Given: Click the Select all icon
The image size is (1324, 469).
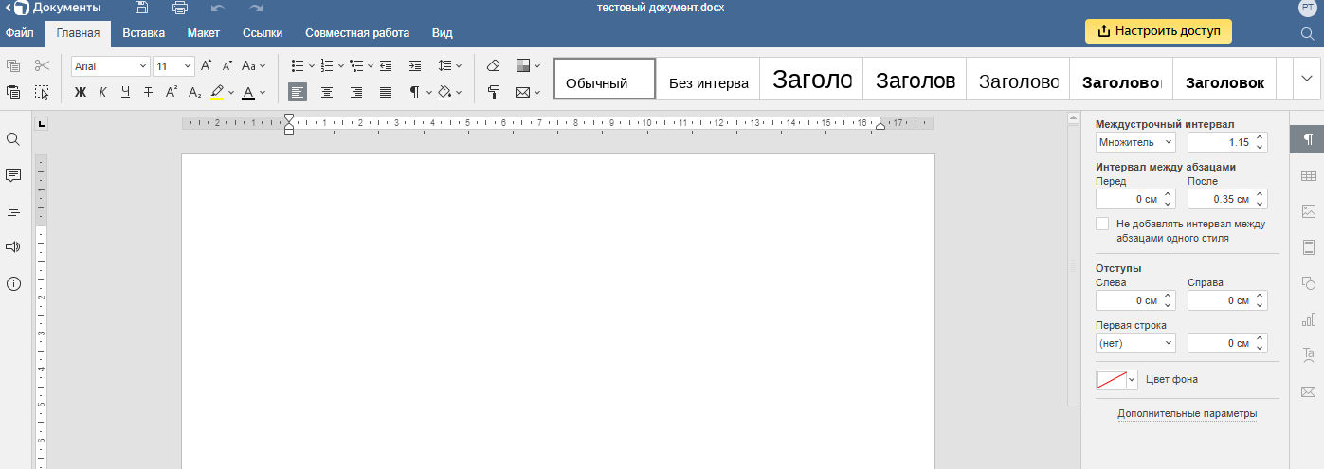Looking at the screenshot, I should point(42,92).
